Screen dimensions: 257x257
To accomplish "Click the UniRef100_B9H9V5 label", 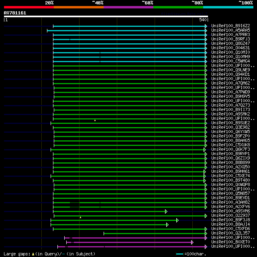I will point(230,96).
